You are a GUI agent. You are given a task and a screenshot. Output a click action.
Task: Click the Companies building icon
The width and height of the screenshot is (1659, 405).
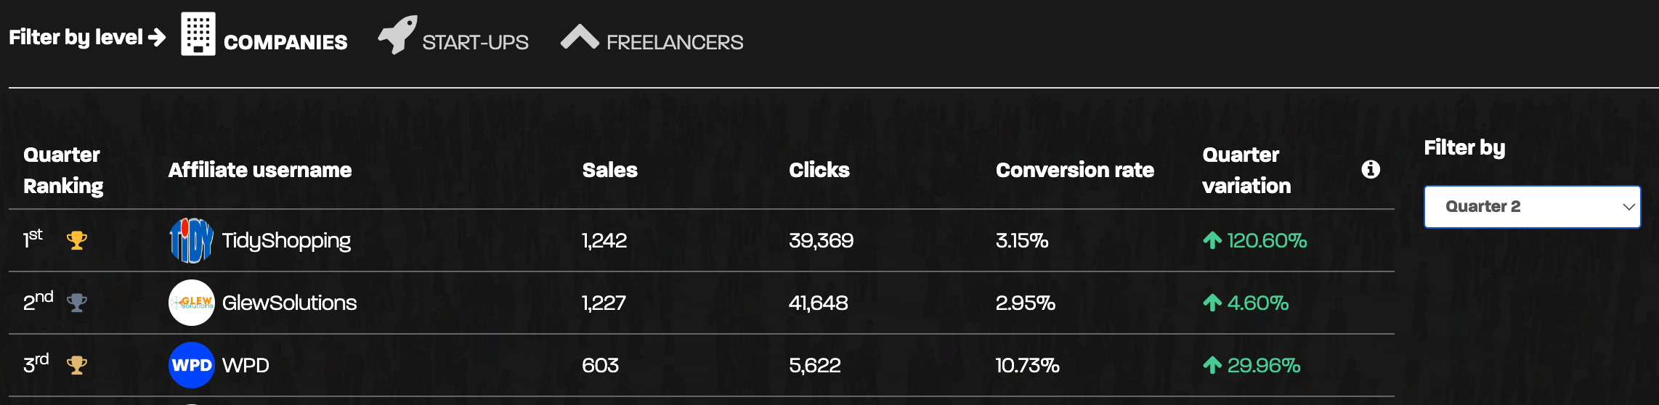[x=198, y=33]
